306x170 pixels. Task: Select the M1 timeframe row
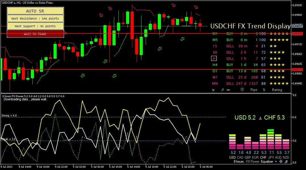pyautogui.click(x=250, y=33)
